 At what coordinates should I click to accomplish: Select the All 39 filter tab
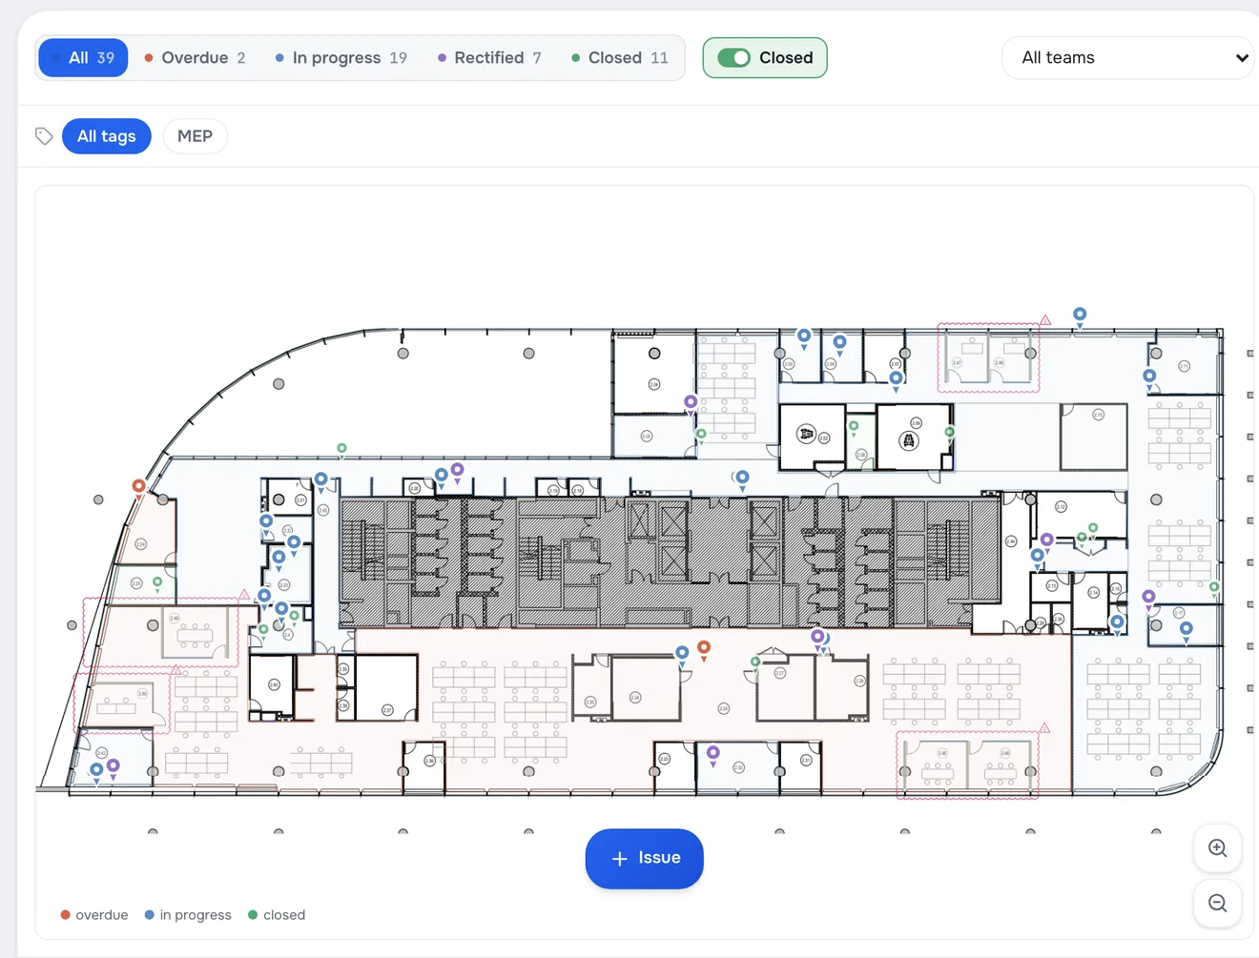click(x=83, y=58)
